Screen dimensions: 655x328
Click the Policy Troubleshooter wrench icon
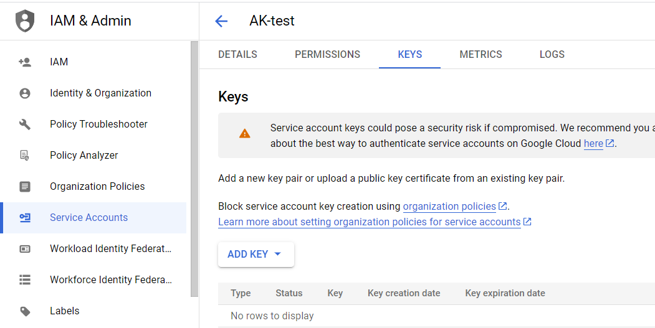tap(25, 124)
